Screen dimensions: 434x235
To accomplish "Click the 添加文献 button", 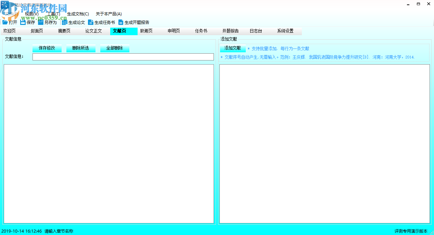I will pyautogui.click(x=233, y=48).
